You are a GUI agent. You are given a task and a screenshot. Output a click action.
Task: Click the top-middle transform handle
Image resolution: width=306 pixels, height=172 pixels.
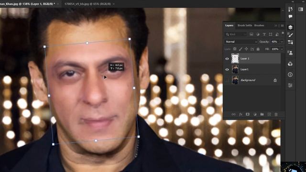click(87, 43)
